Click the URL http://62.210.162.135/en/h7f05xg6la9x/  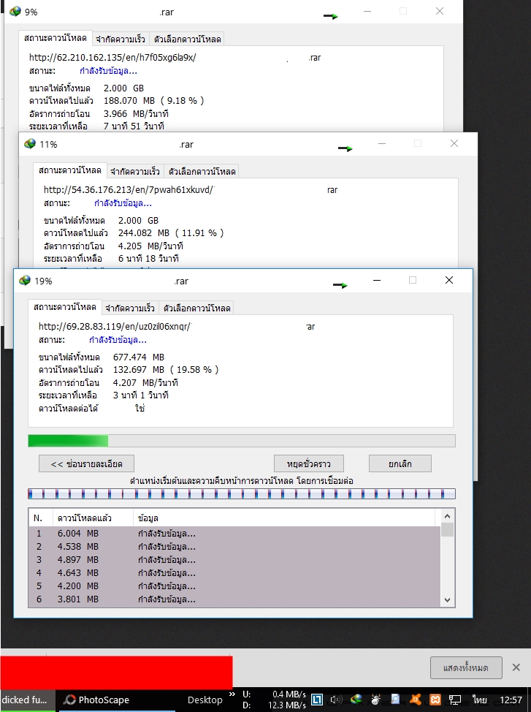click(112, 58)
